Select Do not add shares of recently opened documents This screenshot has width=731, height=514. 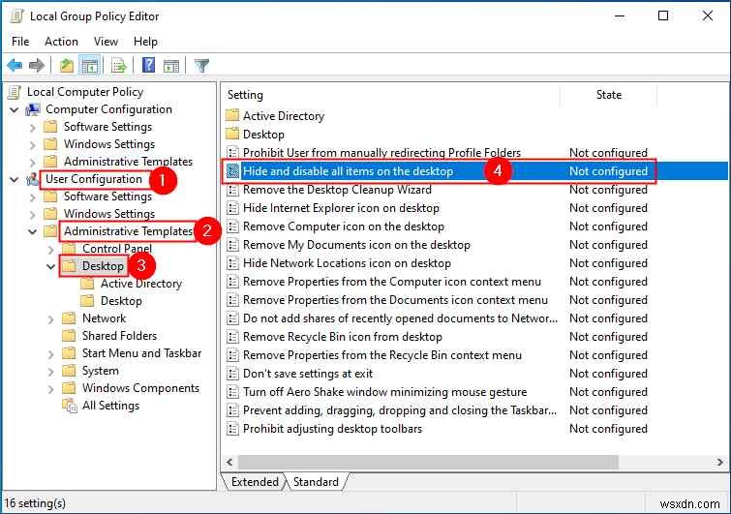click(x=400, y=318)
